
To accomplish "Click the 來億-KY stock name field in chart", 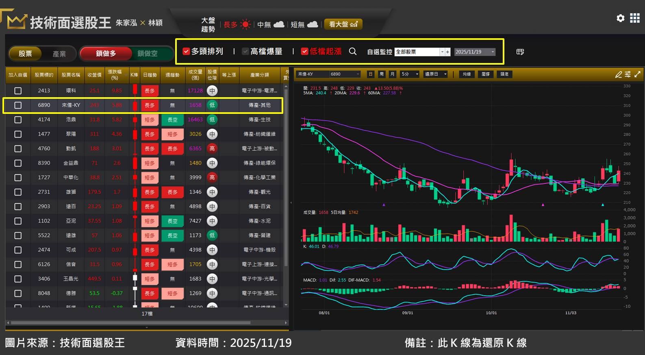I will click(313, 74).
